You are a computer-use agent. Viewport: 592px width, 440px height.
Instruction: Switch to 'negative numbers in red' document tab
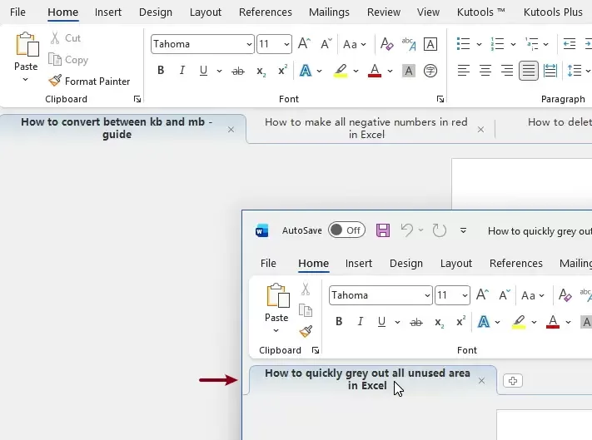coord(366,128)
